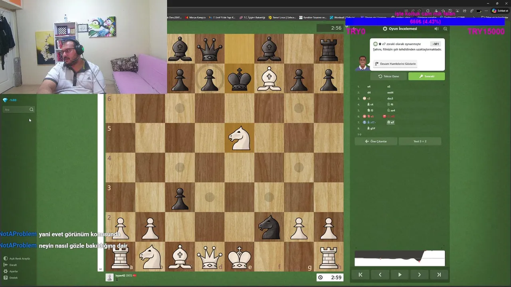Click white rook on h1
Screen dimensions: 511x287
[329, 257]
